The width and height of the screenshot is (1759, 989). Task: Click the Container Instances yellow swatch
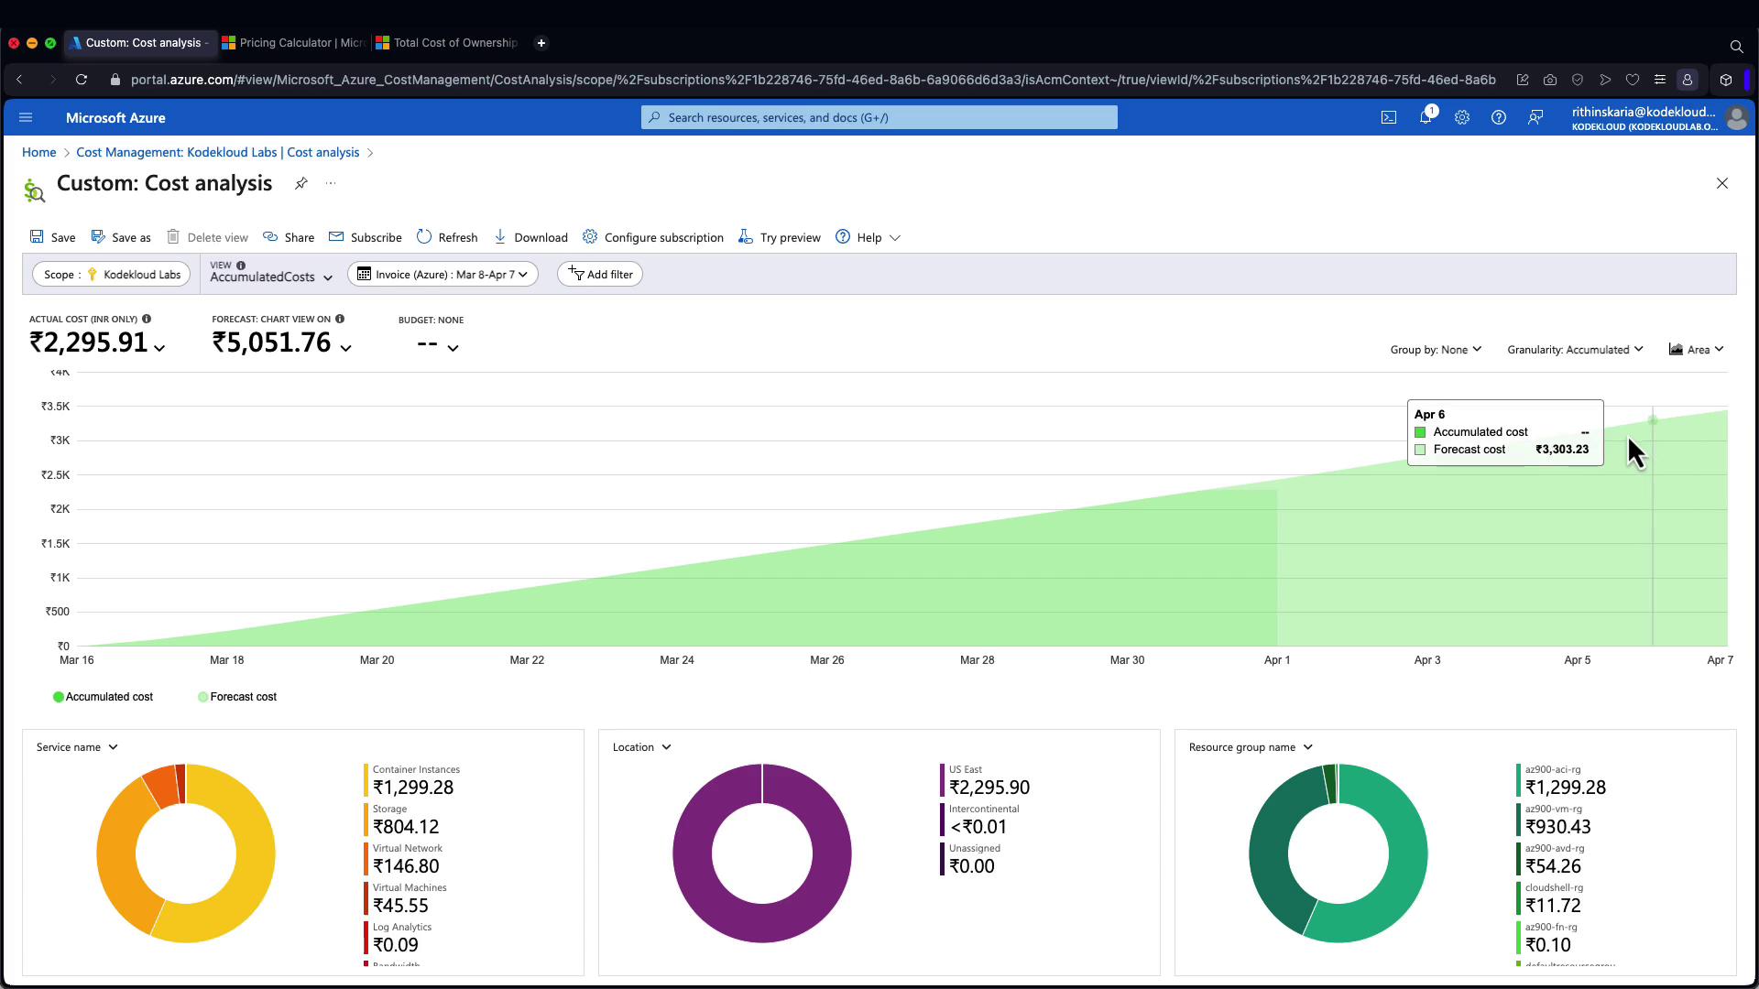click(x=366, y=780)
